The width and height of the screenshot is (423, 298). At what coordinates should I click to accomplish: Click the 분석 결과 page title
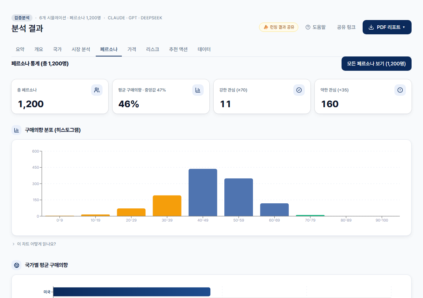[27, 28]
